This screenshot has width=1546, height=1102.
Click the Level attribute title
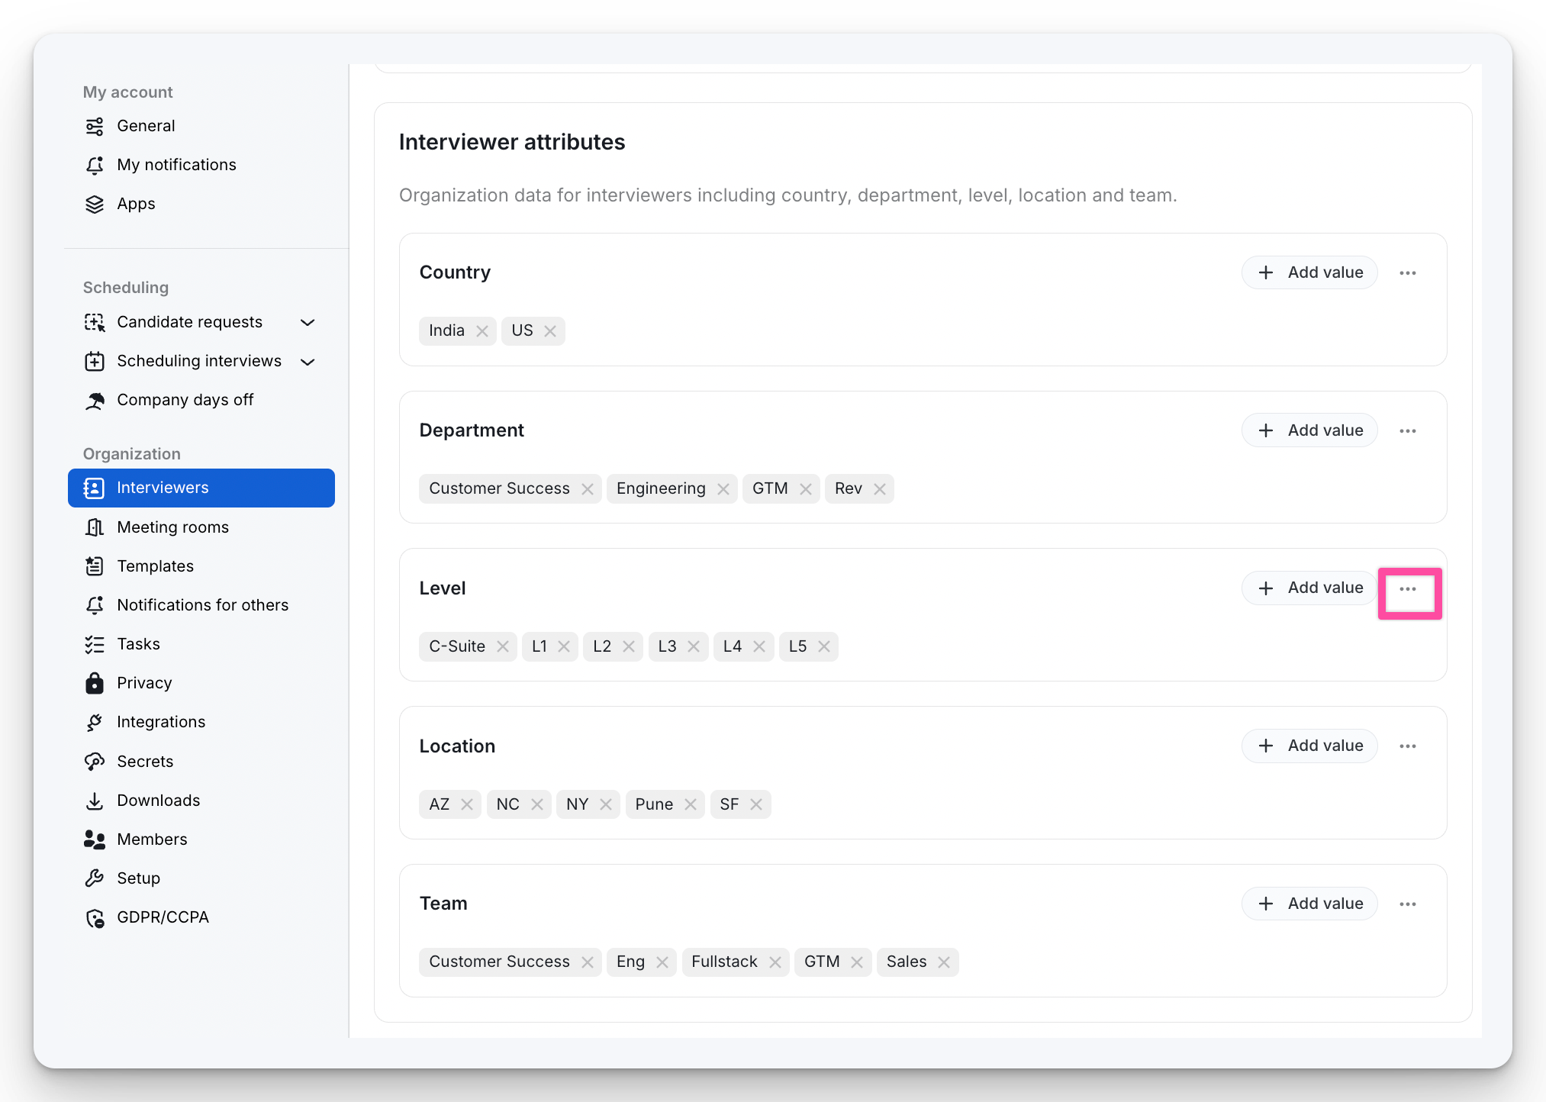tap(443, 588)
